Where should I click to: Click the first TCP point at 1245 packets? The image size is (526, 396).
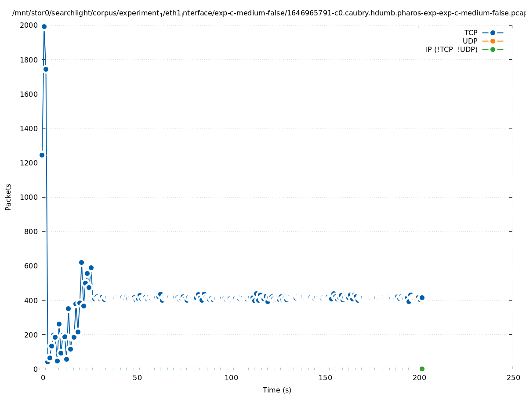pyautogui.click(x=42, y=155)
